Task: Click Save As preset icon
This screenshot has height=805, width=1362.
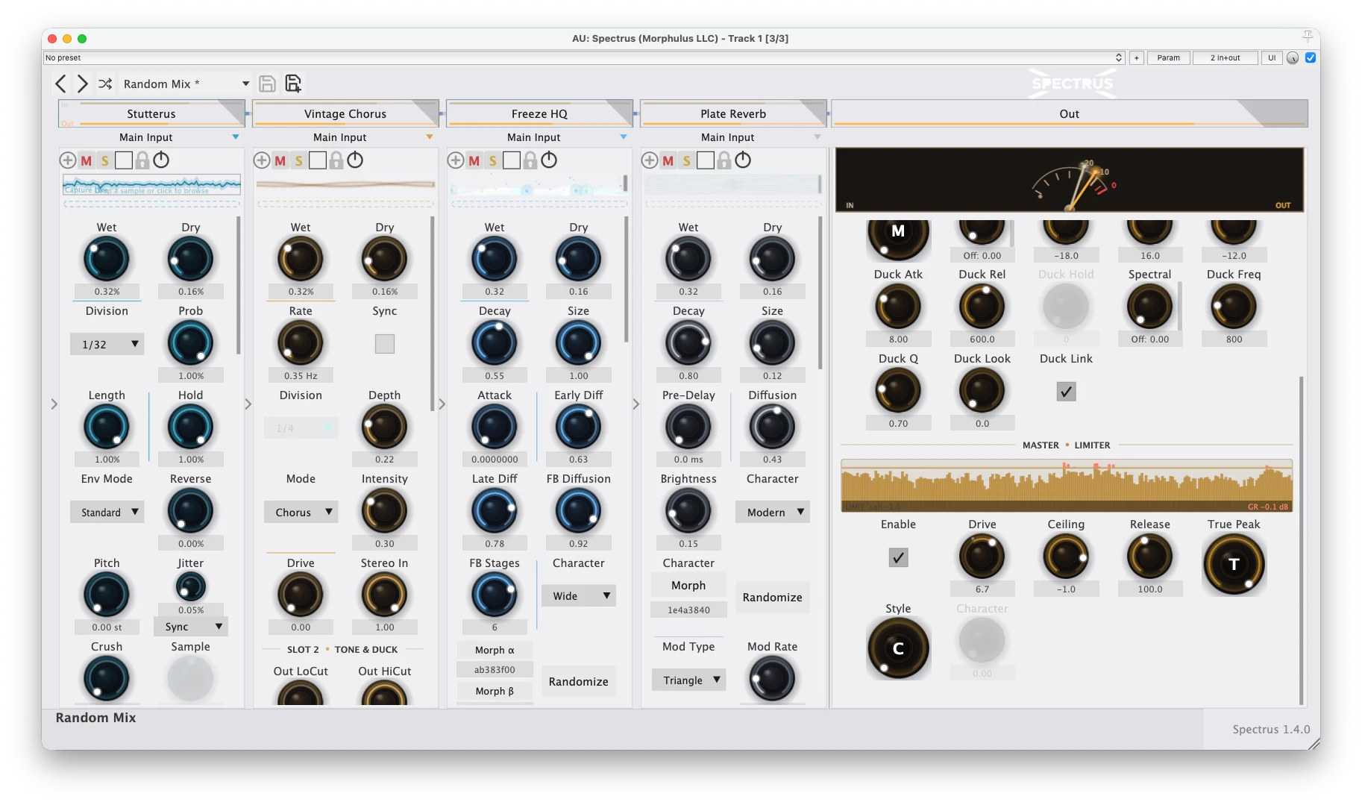Action: pyautogui.click(x=293, y=84)
